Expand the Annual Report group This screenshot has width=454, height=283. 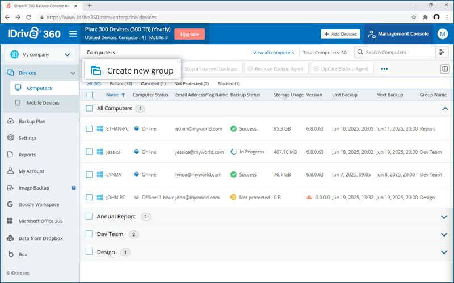pos(444,217)
